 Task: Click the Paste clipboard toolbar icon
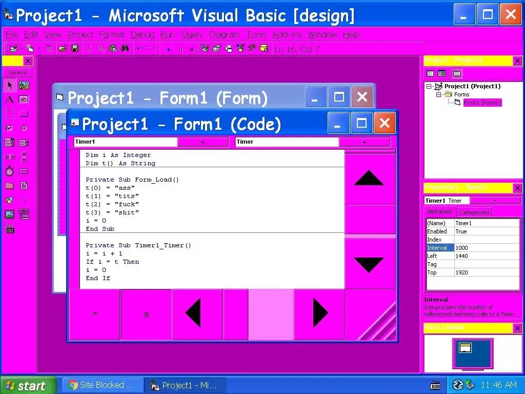113,49
